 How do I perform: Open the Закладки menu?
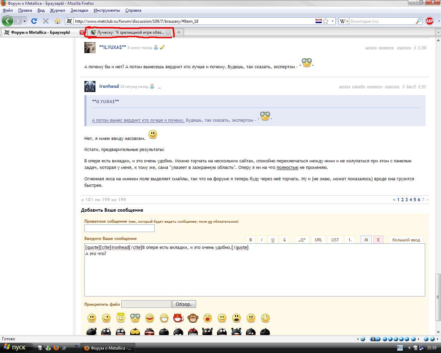79,10
